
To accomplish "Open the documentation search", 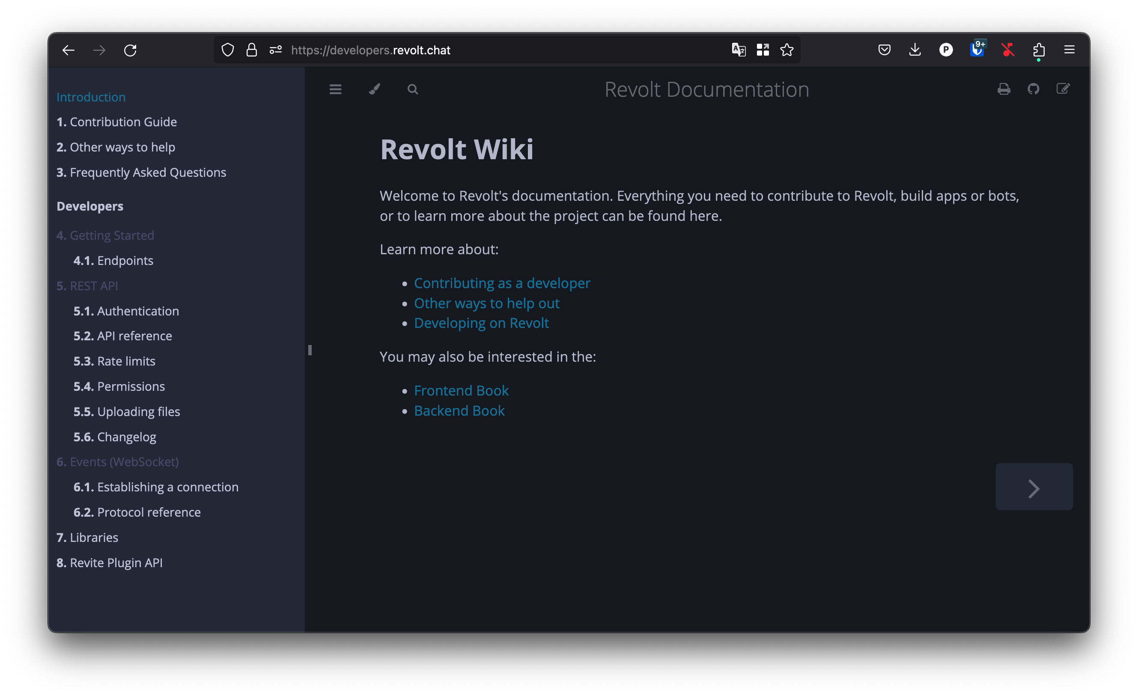I will pos(413,89).
